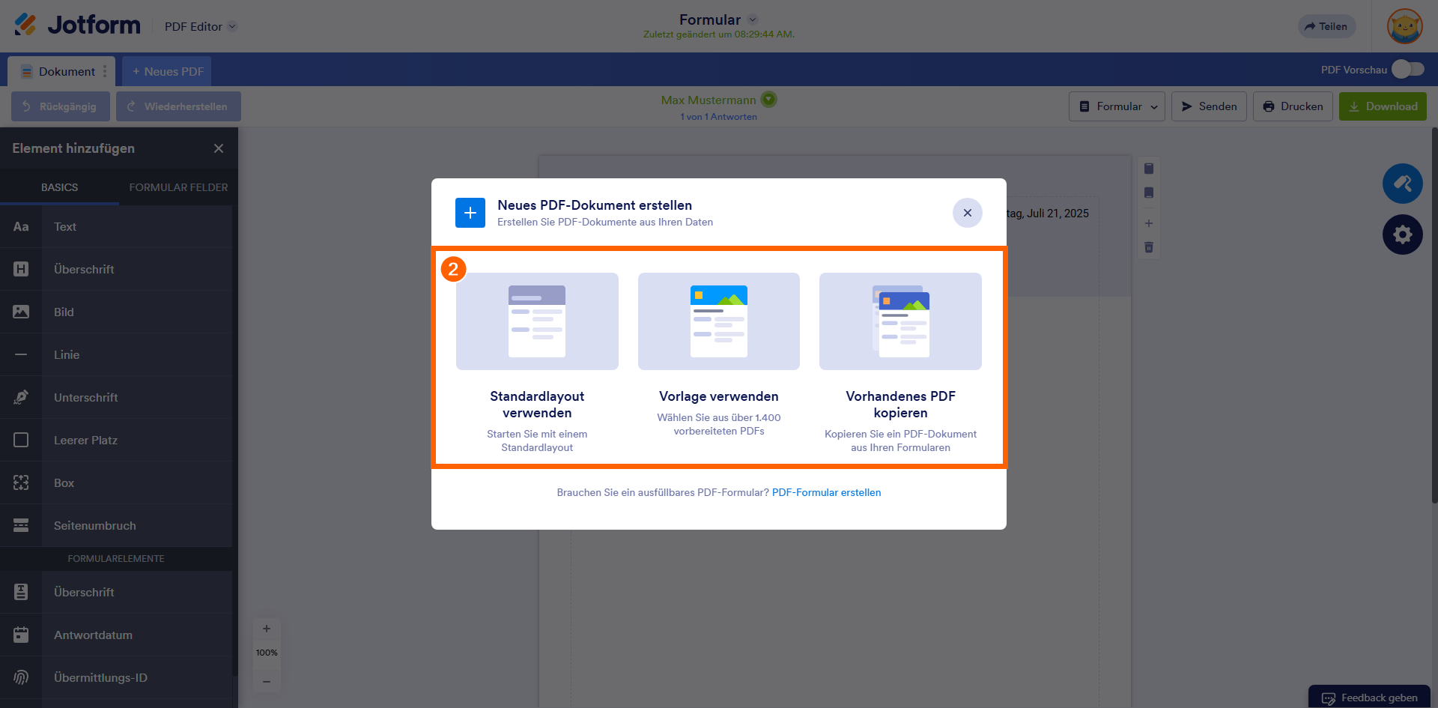Choose Standardlayout verwenden thumbnail
Image resolution: width=1438 pixels, height=708 pixels.
point(537,321)
